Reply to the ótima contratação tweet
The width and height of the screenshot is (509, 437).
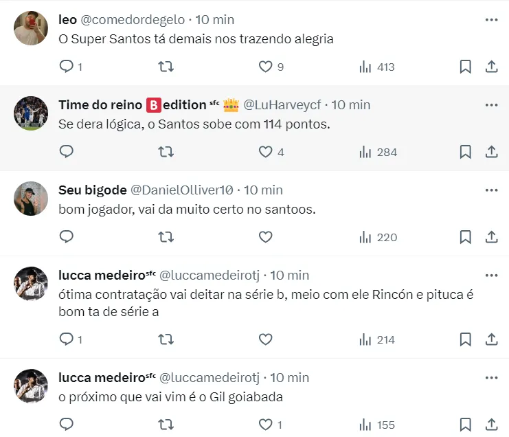[x=67, y=339]
